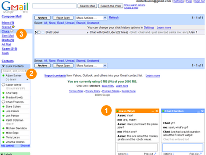Click green status dot in Chad Thornton chat title
The height and width of the screenshot is (155, 206).
(x=163, y=111)
